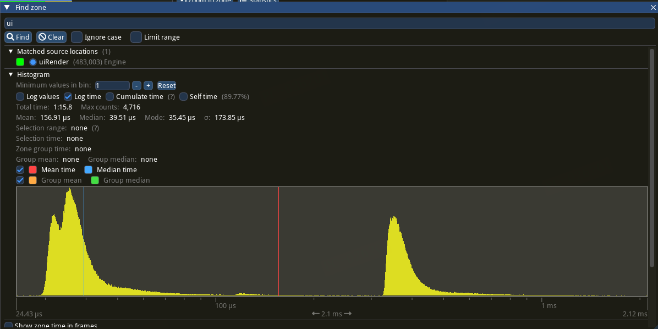Viewport: 658px width, 329px height.
Task: Enable the Cumulate time checkbox
Action: [110, 96]
